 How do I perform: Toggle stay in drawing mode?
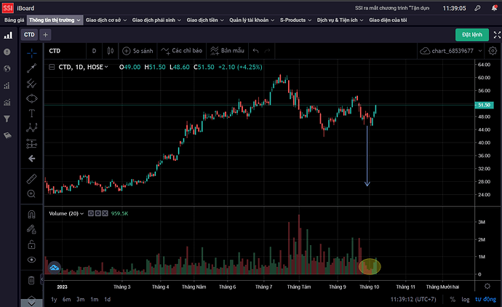click(x=31, y=229)
